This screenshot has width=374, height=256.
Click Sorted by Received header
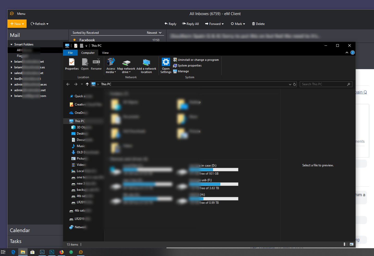[x=85, y=33]
